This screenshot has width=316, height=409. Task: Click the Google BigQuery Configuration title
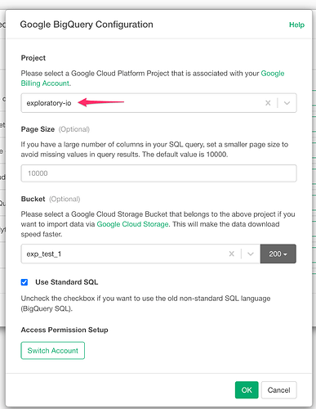tap(87, 25)
